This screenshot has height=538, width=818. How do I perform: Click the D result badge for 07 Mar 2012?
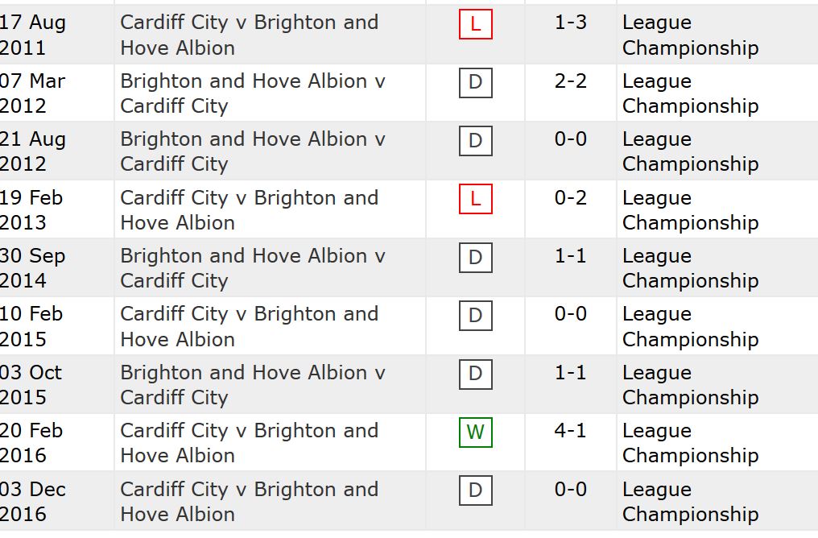pos(475,82)
